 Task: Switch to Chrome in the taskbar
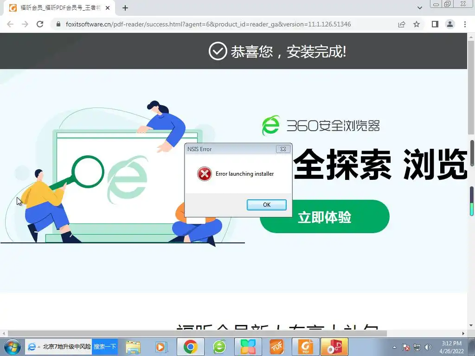tap(190, 347)
